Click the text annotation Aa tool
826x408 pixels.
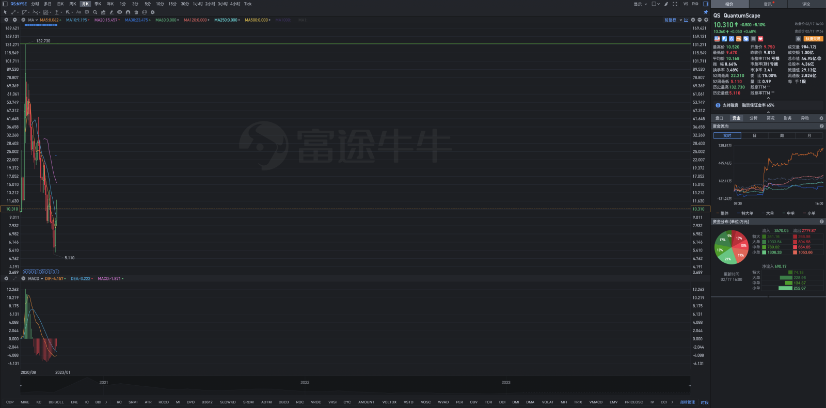[x=78, y=12]
